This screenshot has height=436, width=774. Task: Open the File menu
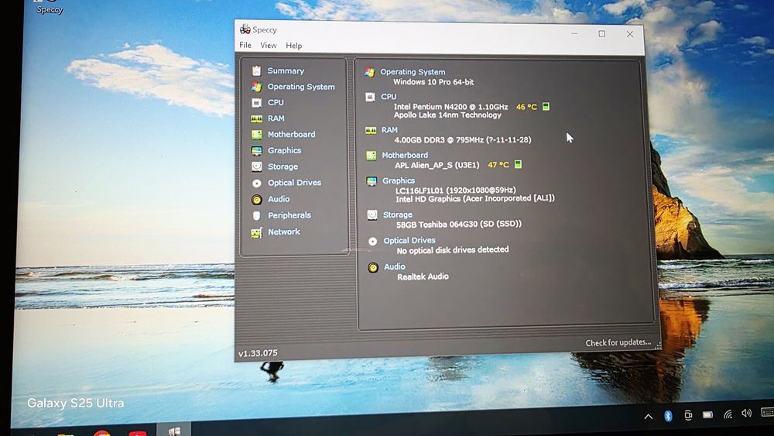(x=245, y=45)
